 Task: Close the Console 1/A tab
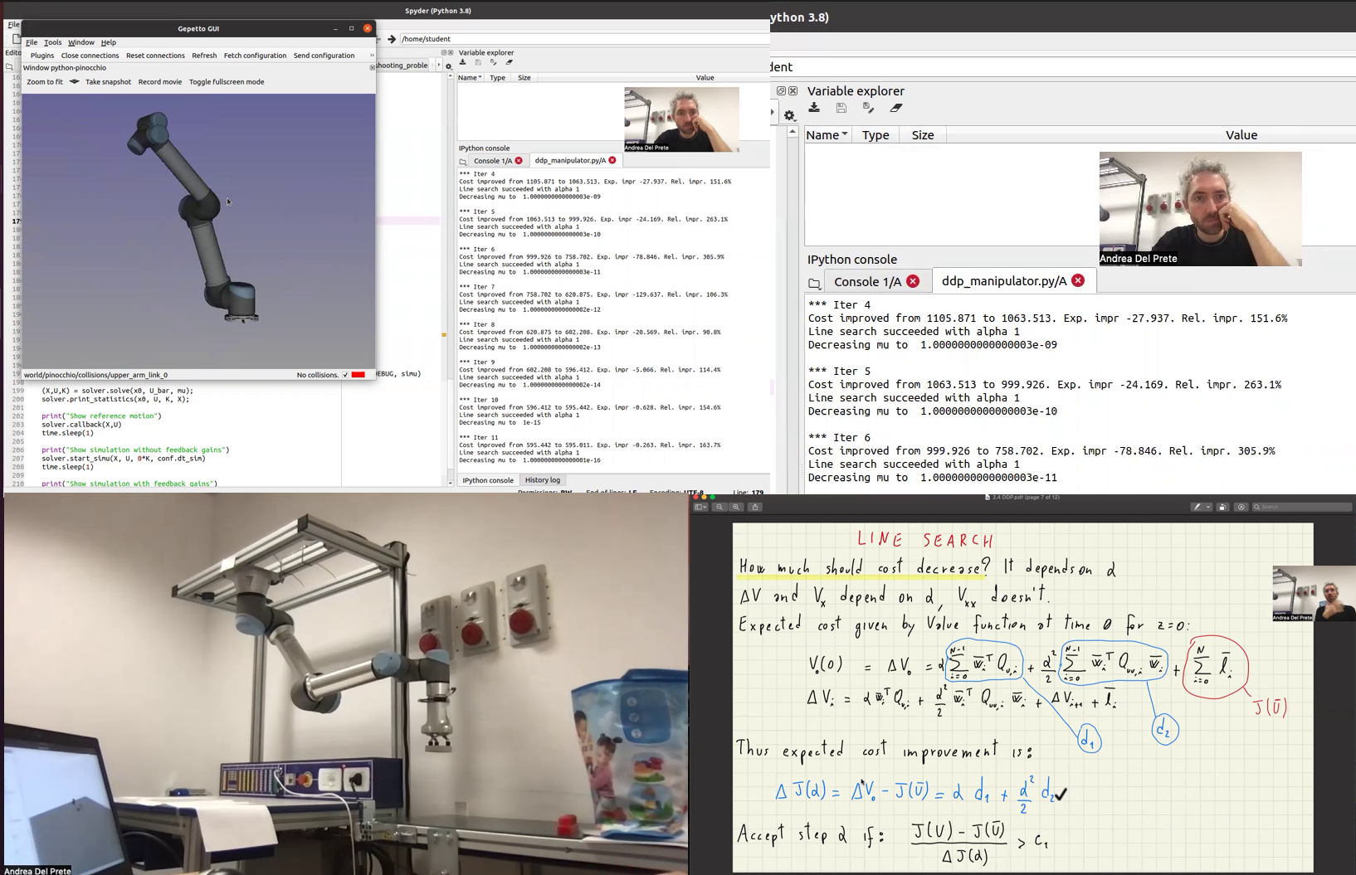click(914, 281)
